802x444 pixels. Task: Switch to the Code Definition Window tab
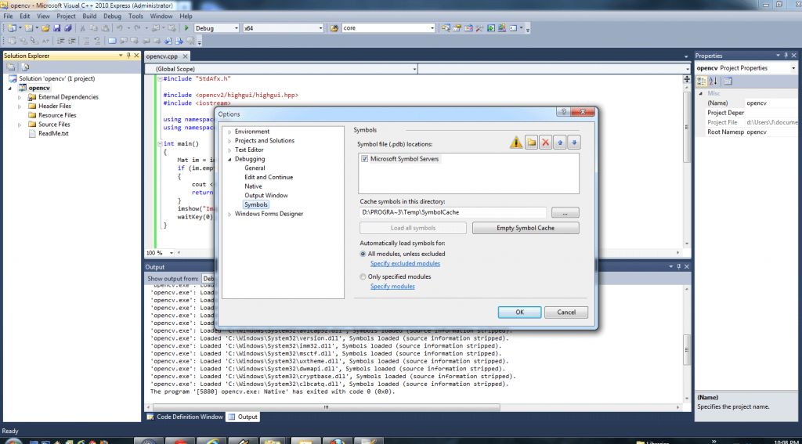click(185, 417)
